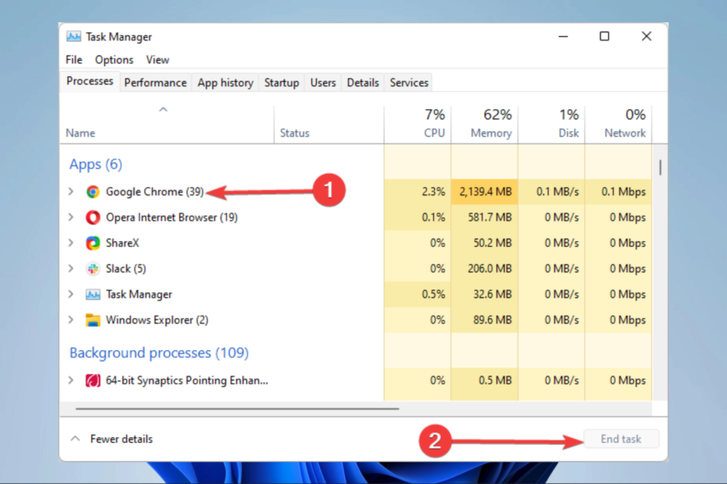This screenshot has height=484, width=727.
Task: Click Synaptics' 0.5 MB memory cell
Action: (484, 381)
